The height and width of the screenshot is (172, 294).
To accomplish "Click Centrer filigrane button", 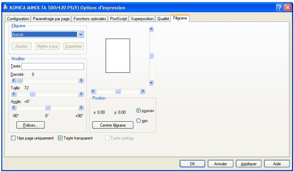I will pyautogui.click(x=113, y=125).
